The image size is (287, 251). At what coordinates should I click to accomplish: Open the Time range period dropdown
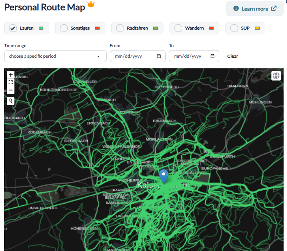(55, 56)
